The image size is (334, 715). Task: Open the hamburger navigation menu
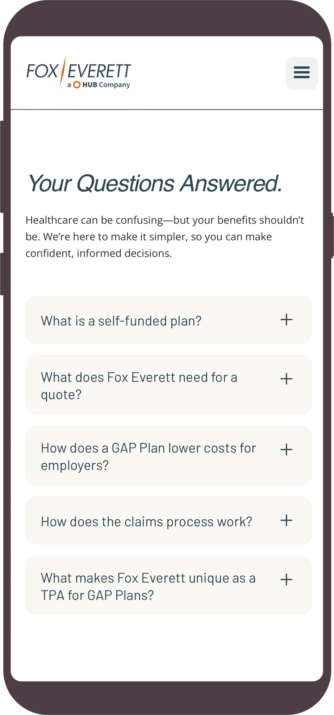coord(301,73)
